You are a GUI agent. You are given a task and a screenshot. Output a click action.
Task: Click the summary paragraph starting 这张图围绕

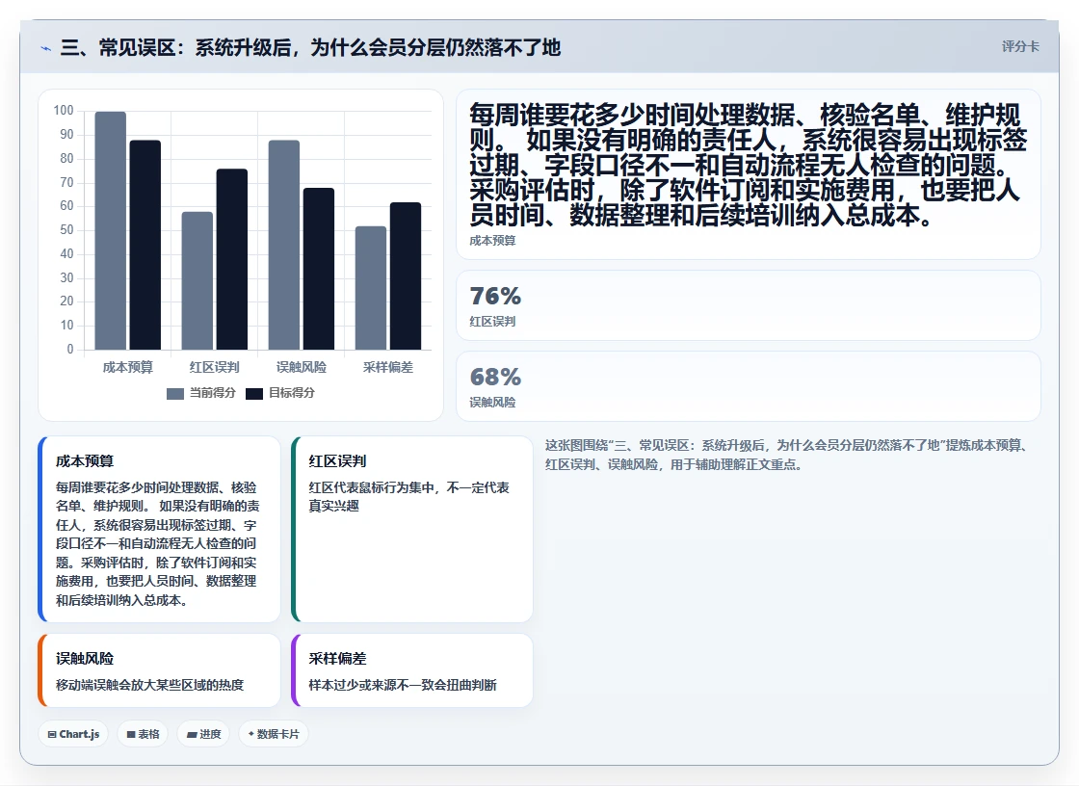click(x=786, y=455)
